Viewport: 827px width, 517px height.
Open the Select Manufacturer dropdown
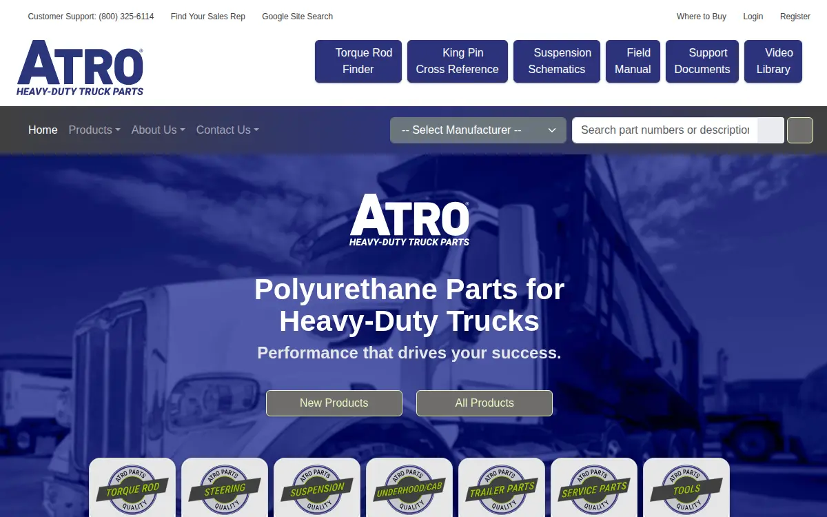coord(478,130)
